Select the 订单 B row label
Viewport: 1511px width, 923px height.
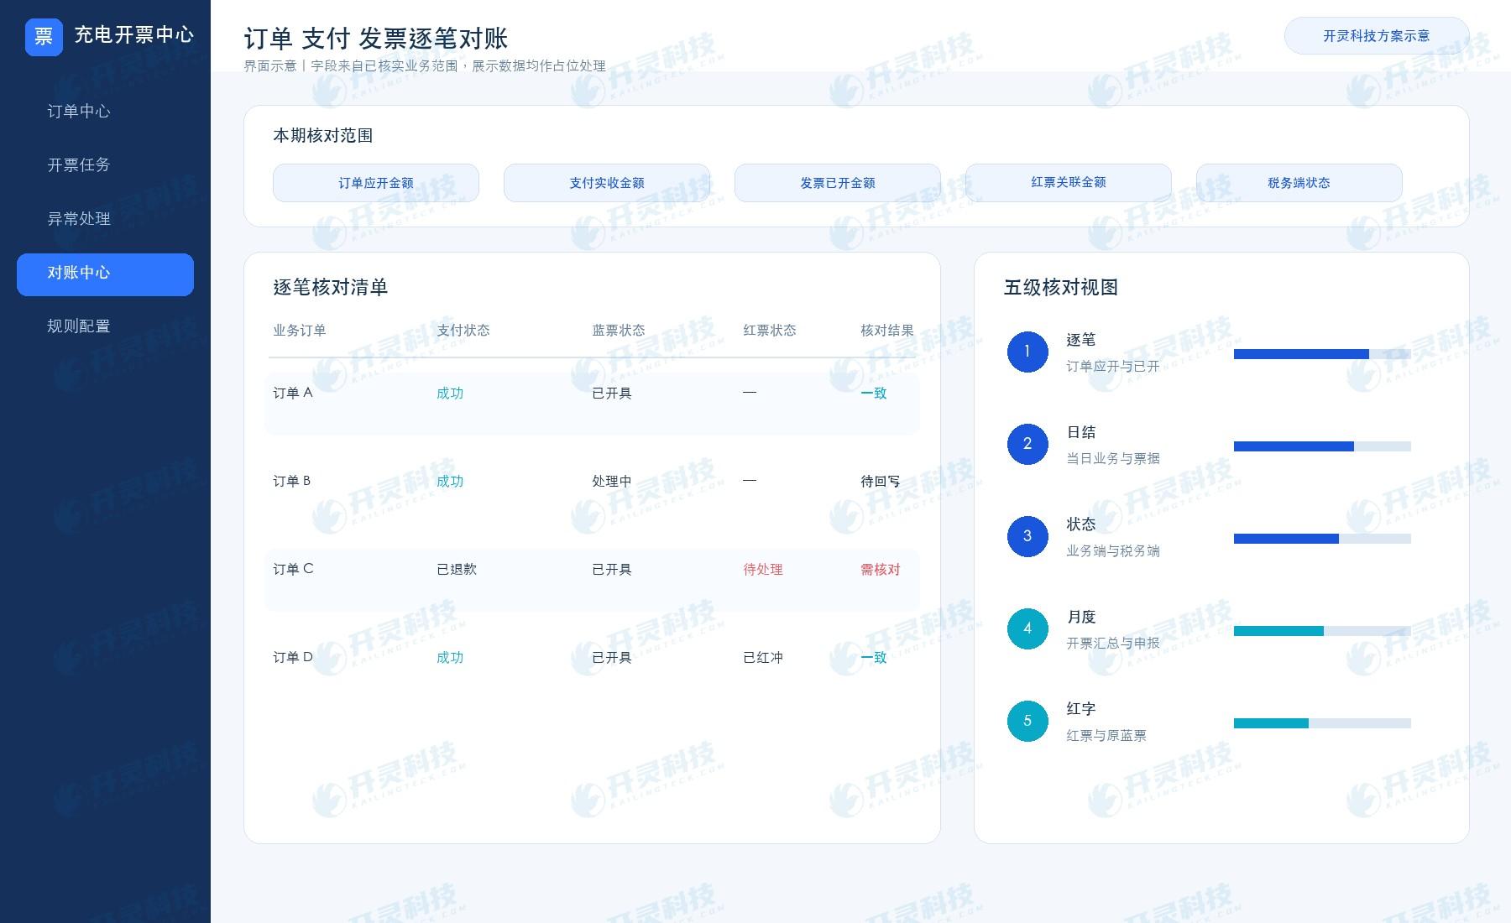tap(292, 481)
